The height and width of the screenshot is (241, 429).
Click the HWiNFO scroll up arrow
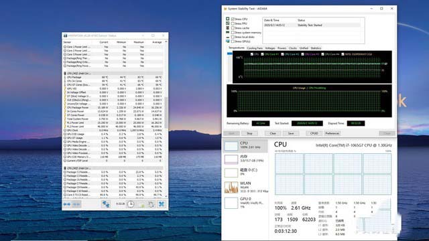pyautogui.click(x=166, y=42)
